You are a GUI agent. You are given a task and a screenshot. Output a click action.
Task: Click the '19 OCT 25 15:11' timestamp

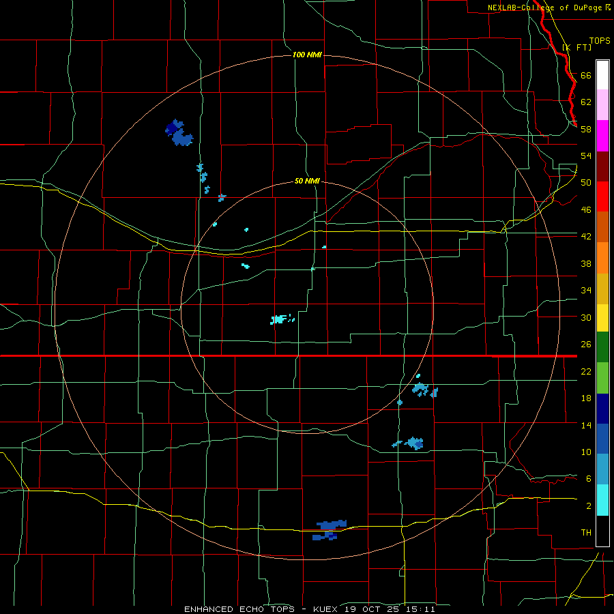390,609
